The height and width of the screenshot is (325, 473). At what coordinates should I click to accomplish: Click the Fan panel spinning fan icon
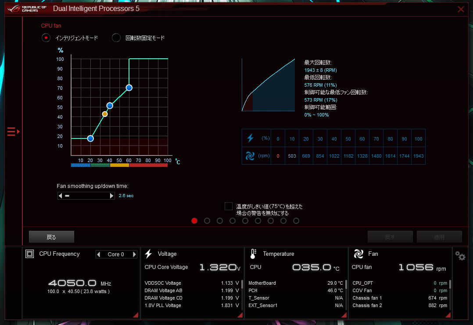pos(358,254)
